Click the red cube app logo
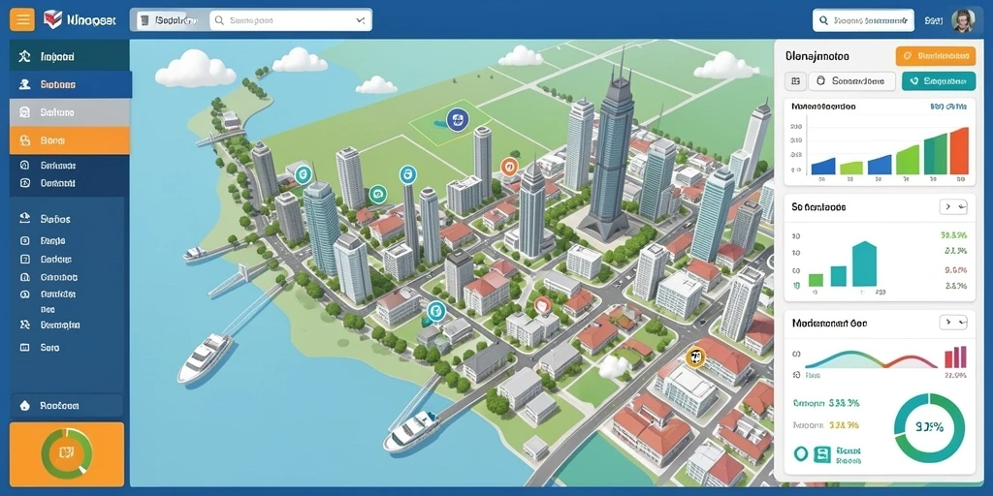Screen dimensions: 993x496 pos(52,19)
